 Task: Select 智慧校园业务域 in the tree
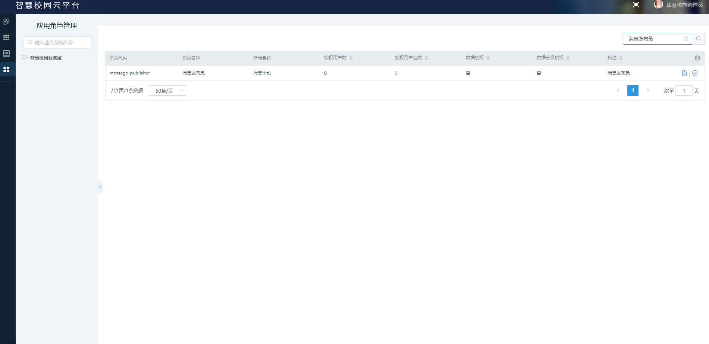[46, 58]
